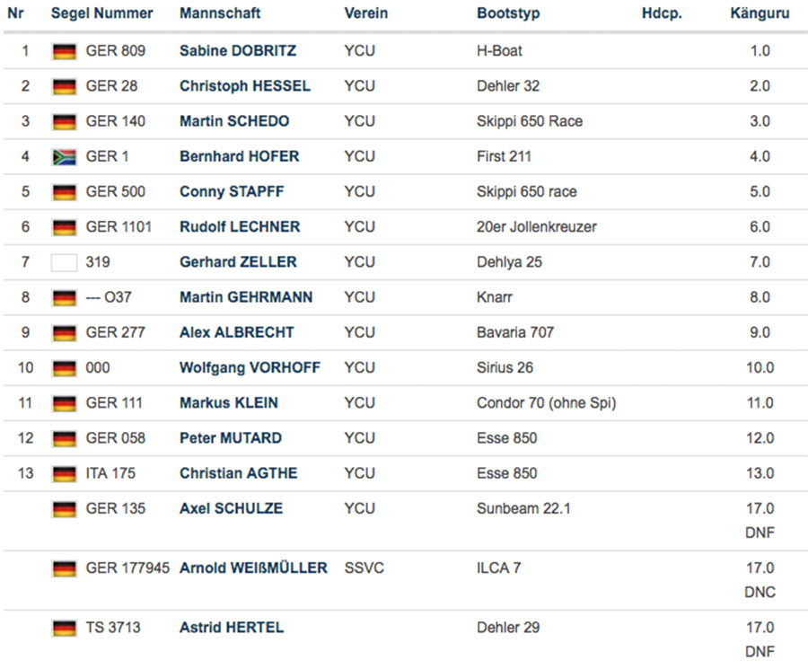The width and height of the screenshot is (808, 669).
Task: Open Sabine DOBRITZ's crew link
Action: pos(237,51)
